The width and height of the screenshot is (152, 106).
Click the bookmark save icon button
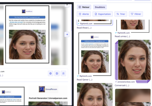63,73
